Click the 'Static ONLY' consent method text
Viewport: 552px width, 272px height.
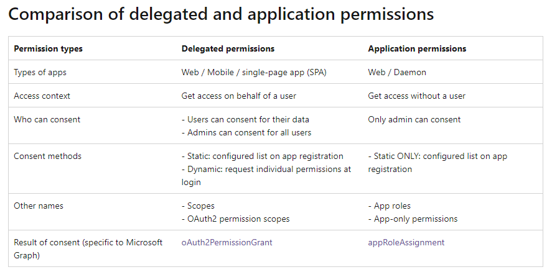(400, 156)
